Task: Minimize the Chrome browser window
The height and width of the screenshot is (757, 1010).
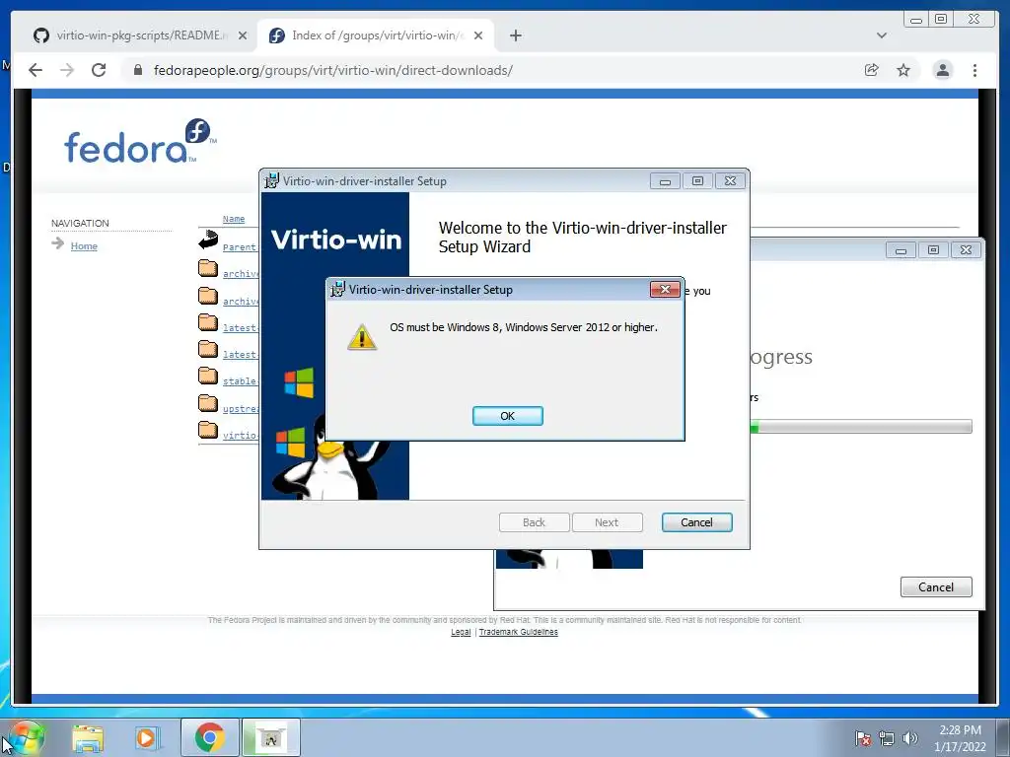Action: [x=915, y=20]
